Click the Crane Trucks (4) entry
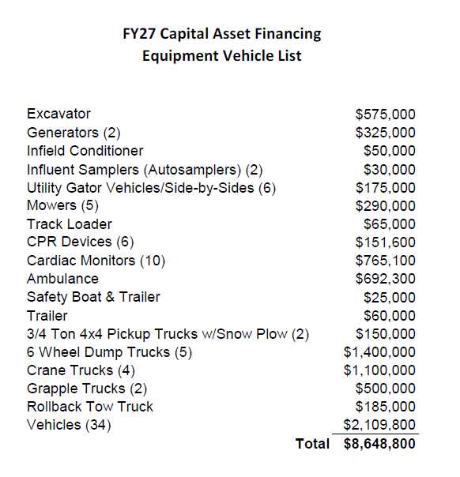Viewport: 460px width, 477px height. [81, 370]
